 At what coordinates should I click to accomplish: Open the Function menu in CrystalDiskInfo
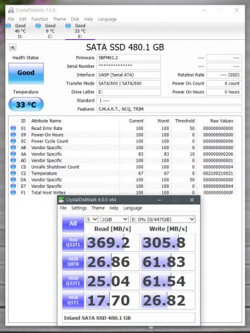tap(40, 19)
